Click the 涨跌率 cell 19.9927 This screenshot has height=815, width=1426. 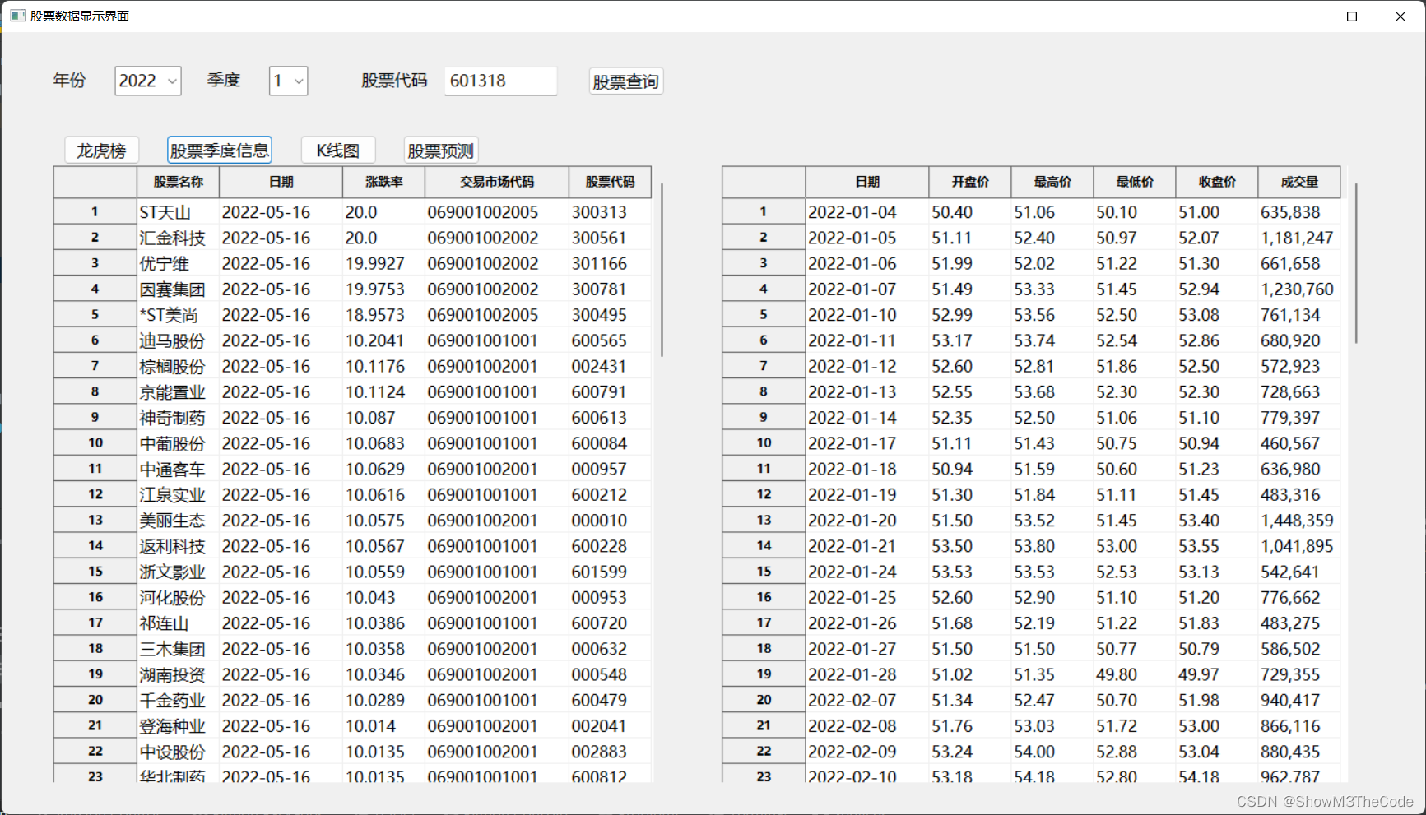[383, 263]
